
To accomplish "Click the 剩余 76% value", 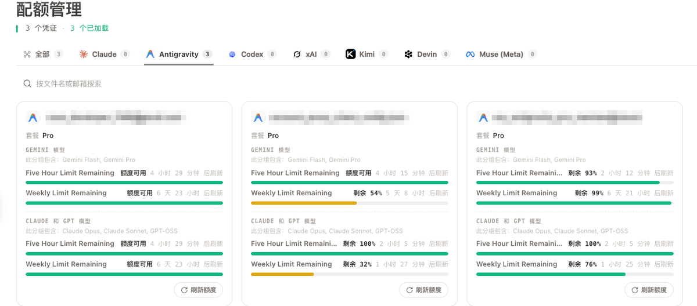I will click(x=583, y=264).
